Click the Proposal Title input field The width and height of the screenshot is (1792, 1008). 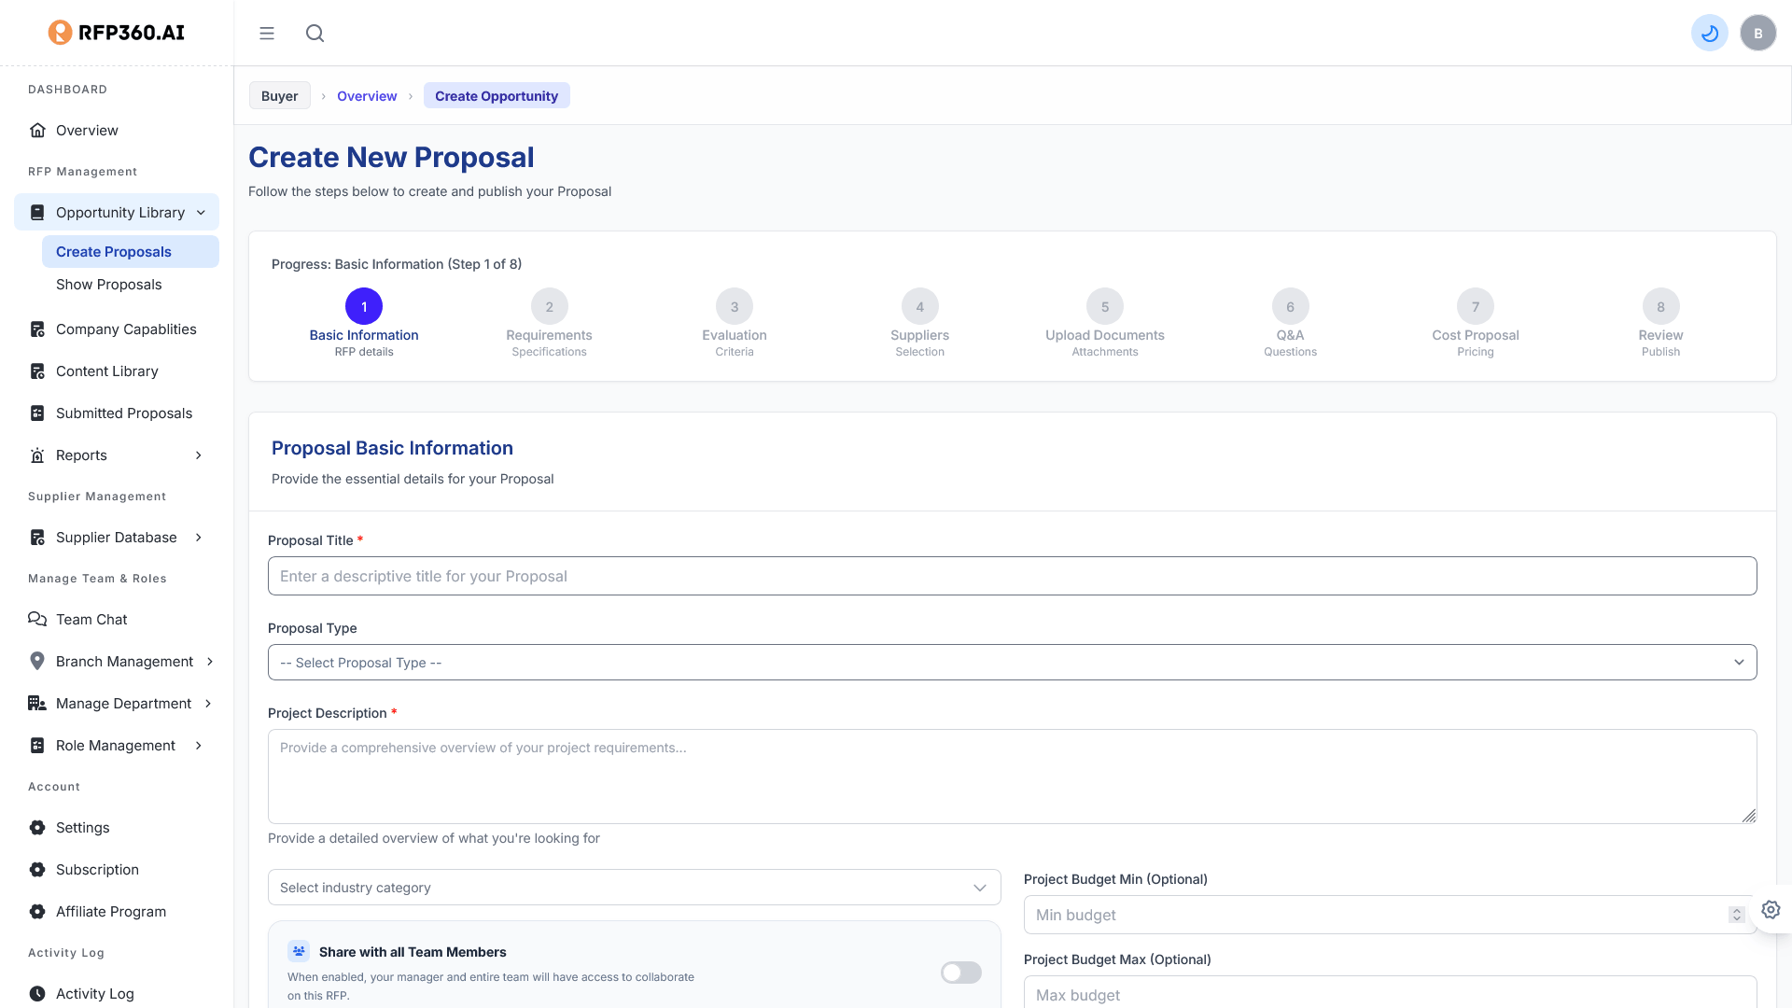point(1011,576)
